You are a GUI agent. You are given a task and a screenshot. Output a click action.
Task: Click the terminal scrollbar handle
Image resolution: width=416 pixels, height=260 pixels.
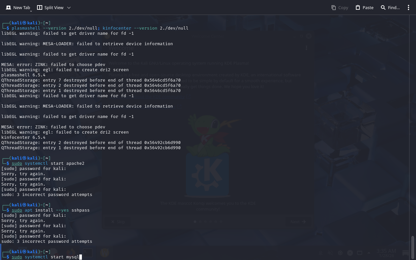pos(413,247)
